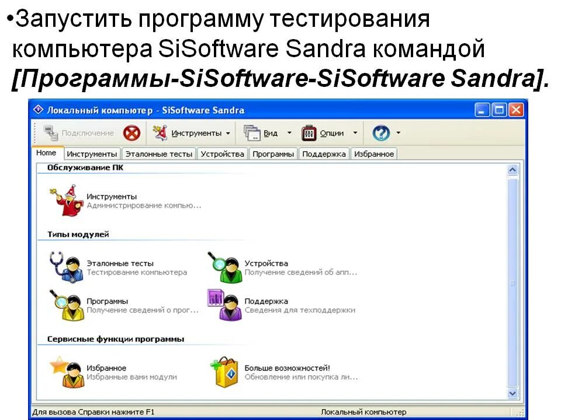The height and width of the screenshot is (420, 561).
Task: Click the Опции toolbar label
Action: tap(332, 133)
